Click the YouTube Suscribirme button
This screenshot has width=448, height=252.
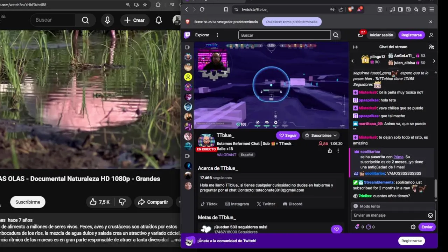[28, 202]
